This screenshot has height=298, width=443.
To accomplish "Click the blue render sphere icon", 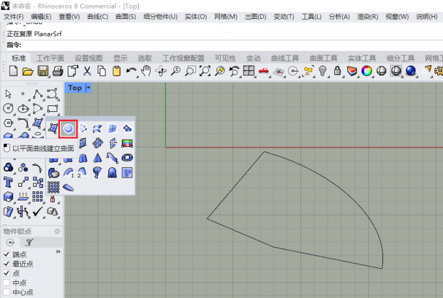I will [x=410, y=71].
